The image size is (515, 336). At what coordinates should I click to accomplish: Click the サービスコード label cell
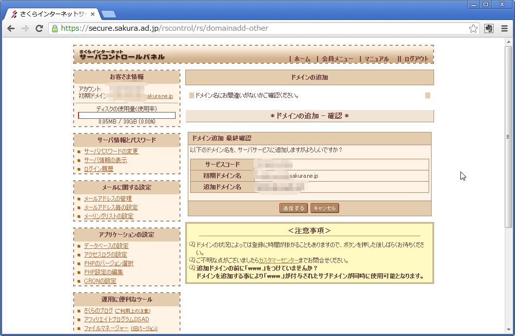pos(222,165)
